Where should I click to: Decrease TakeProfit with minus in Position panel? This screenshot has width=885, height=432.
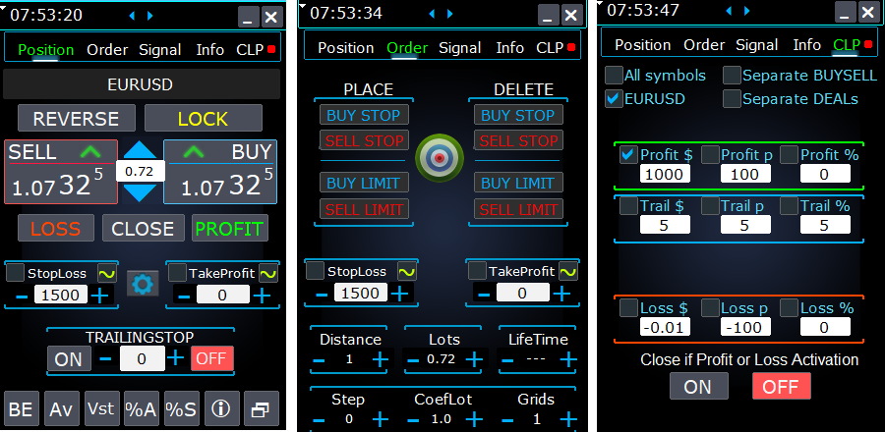184,296
